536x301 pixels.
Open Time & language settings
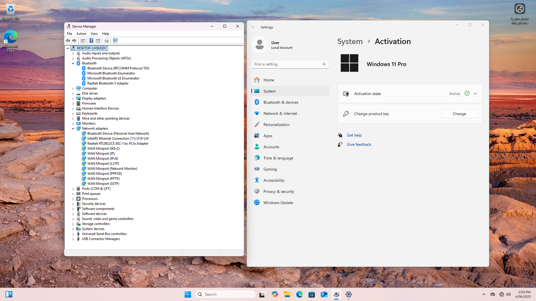pos(290,158)
